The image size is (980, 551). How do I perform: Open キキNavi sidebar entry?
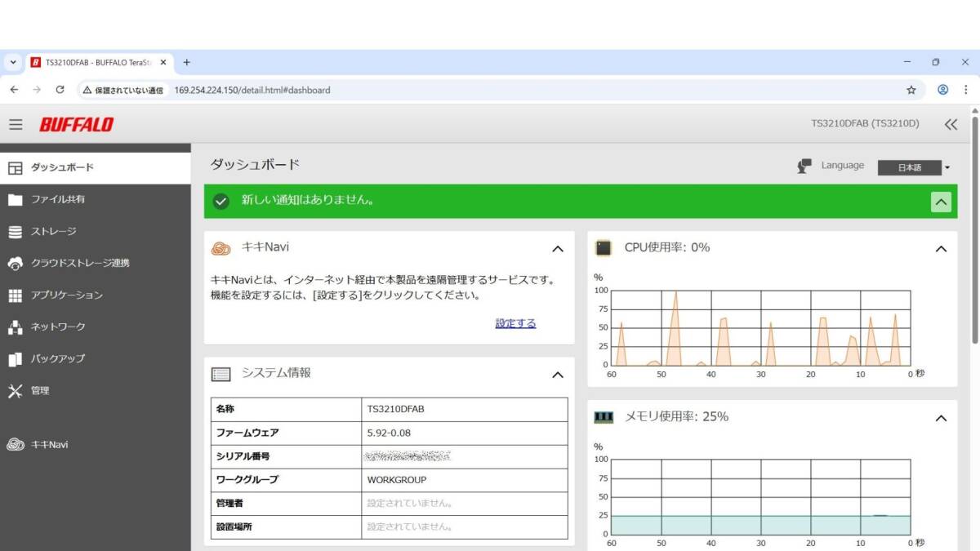tap(96, 445)
